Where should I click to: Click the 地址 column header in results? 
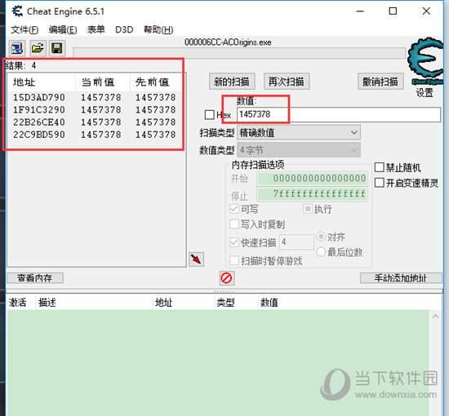(x=42, y=82)
